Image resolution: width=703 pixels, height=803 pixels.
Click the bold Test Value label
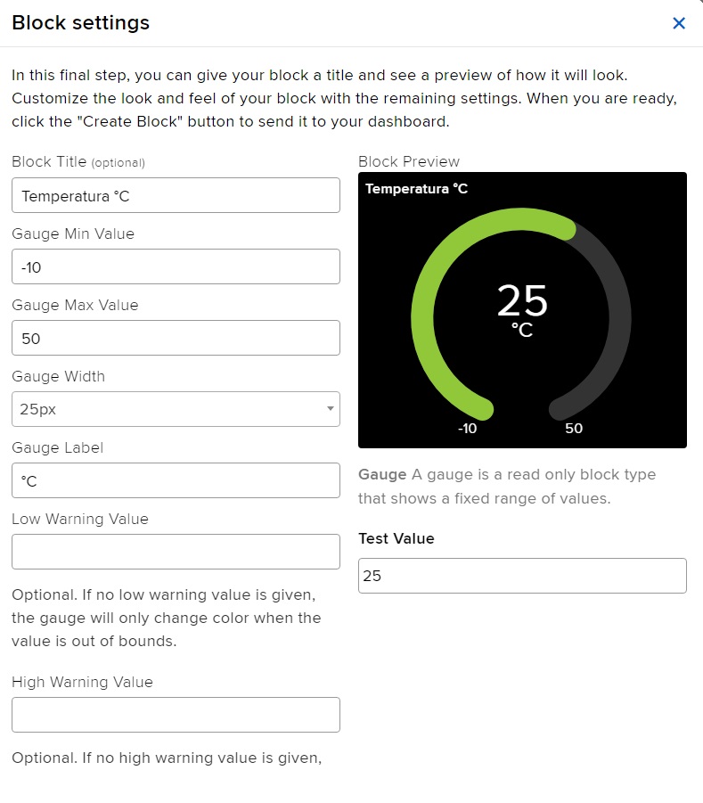(x=396, y=538)
